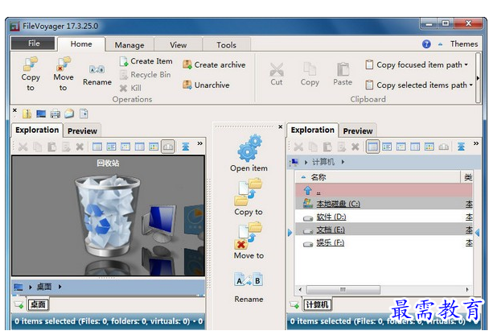Viewport: 489px width, 335px height.
Task: Switch left pane to bulleted list view
Action: (111, 147)
